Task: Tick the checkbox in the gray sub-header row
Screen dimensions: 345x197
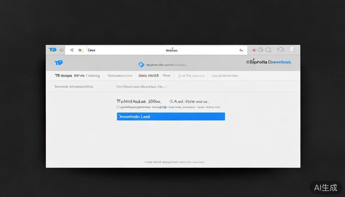Action: click(x=118, y=87)
